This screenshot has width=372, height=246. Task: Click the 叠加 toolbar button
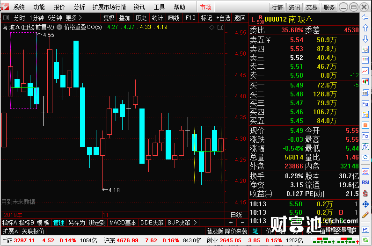tap(125, 18)
